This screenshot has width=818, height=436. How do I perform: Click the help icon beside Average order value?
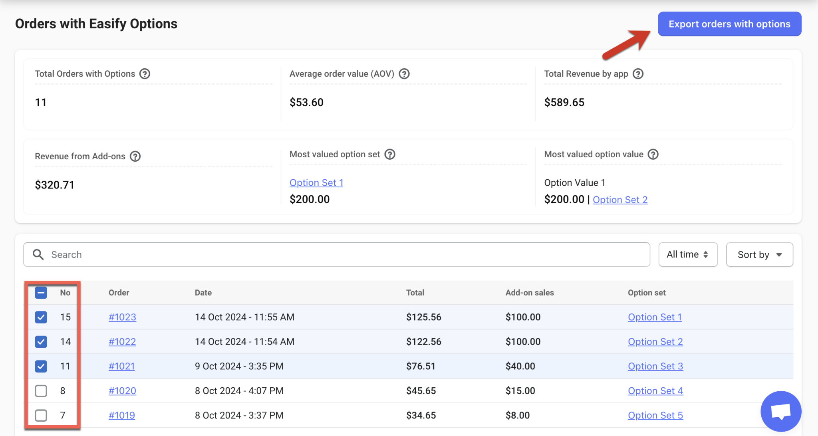tap(405, 73)
